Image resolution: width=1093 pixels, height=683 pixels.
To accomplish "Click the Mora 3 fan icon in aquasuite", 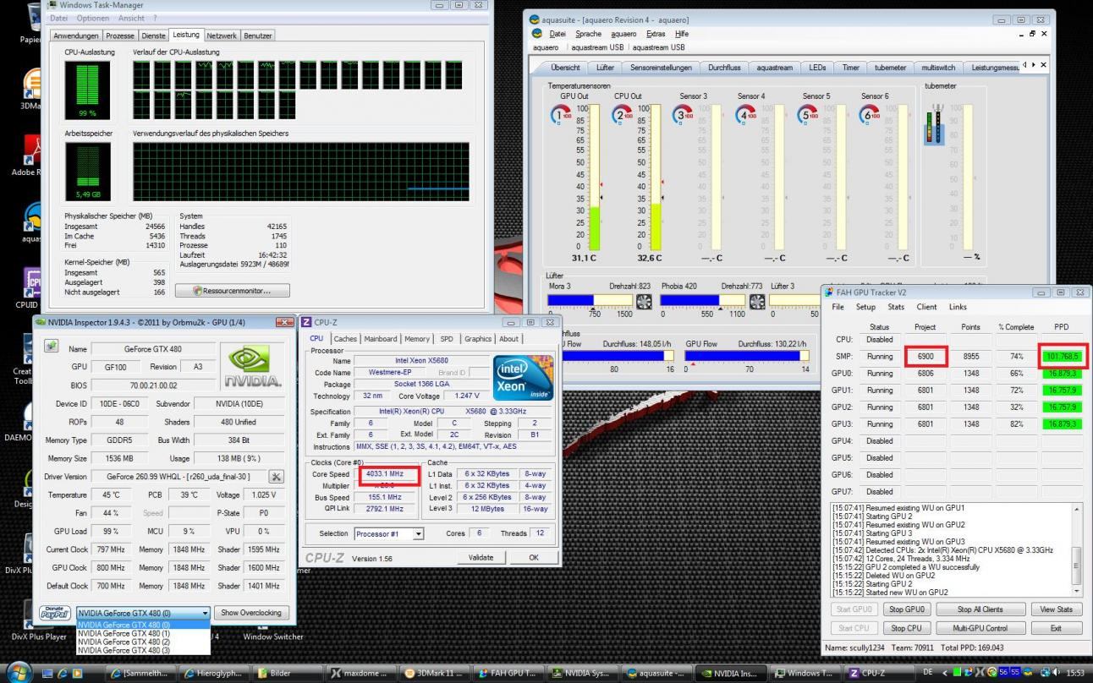I will coord(644,300).
